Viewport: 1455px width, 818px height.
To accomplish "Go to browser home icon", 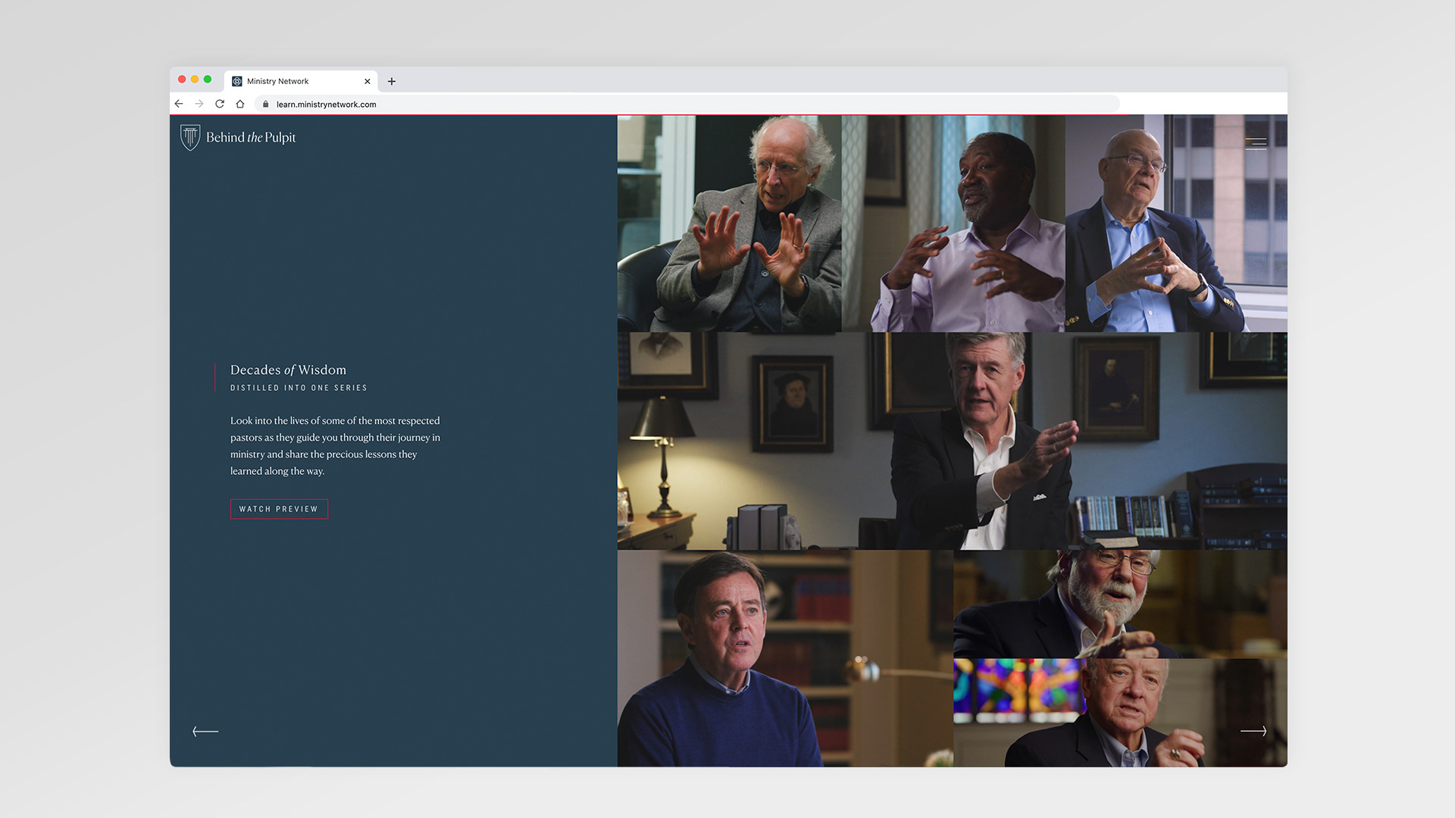I will (240, 104).
